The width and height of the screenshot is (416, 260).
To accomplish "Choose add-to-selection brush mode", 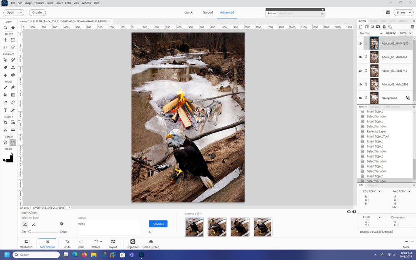I will [x=25, y=225].
